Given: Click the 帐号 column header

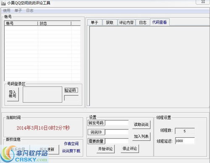Looking at the screenshot, I should tap(21, 24).
